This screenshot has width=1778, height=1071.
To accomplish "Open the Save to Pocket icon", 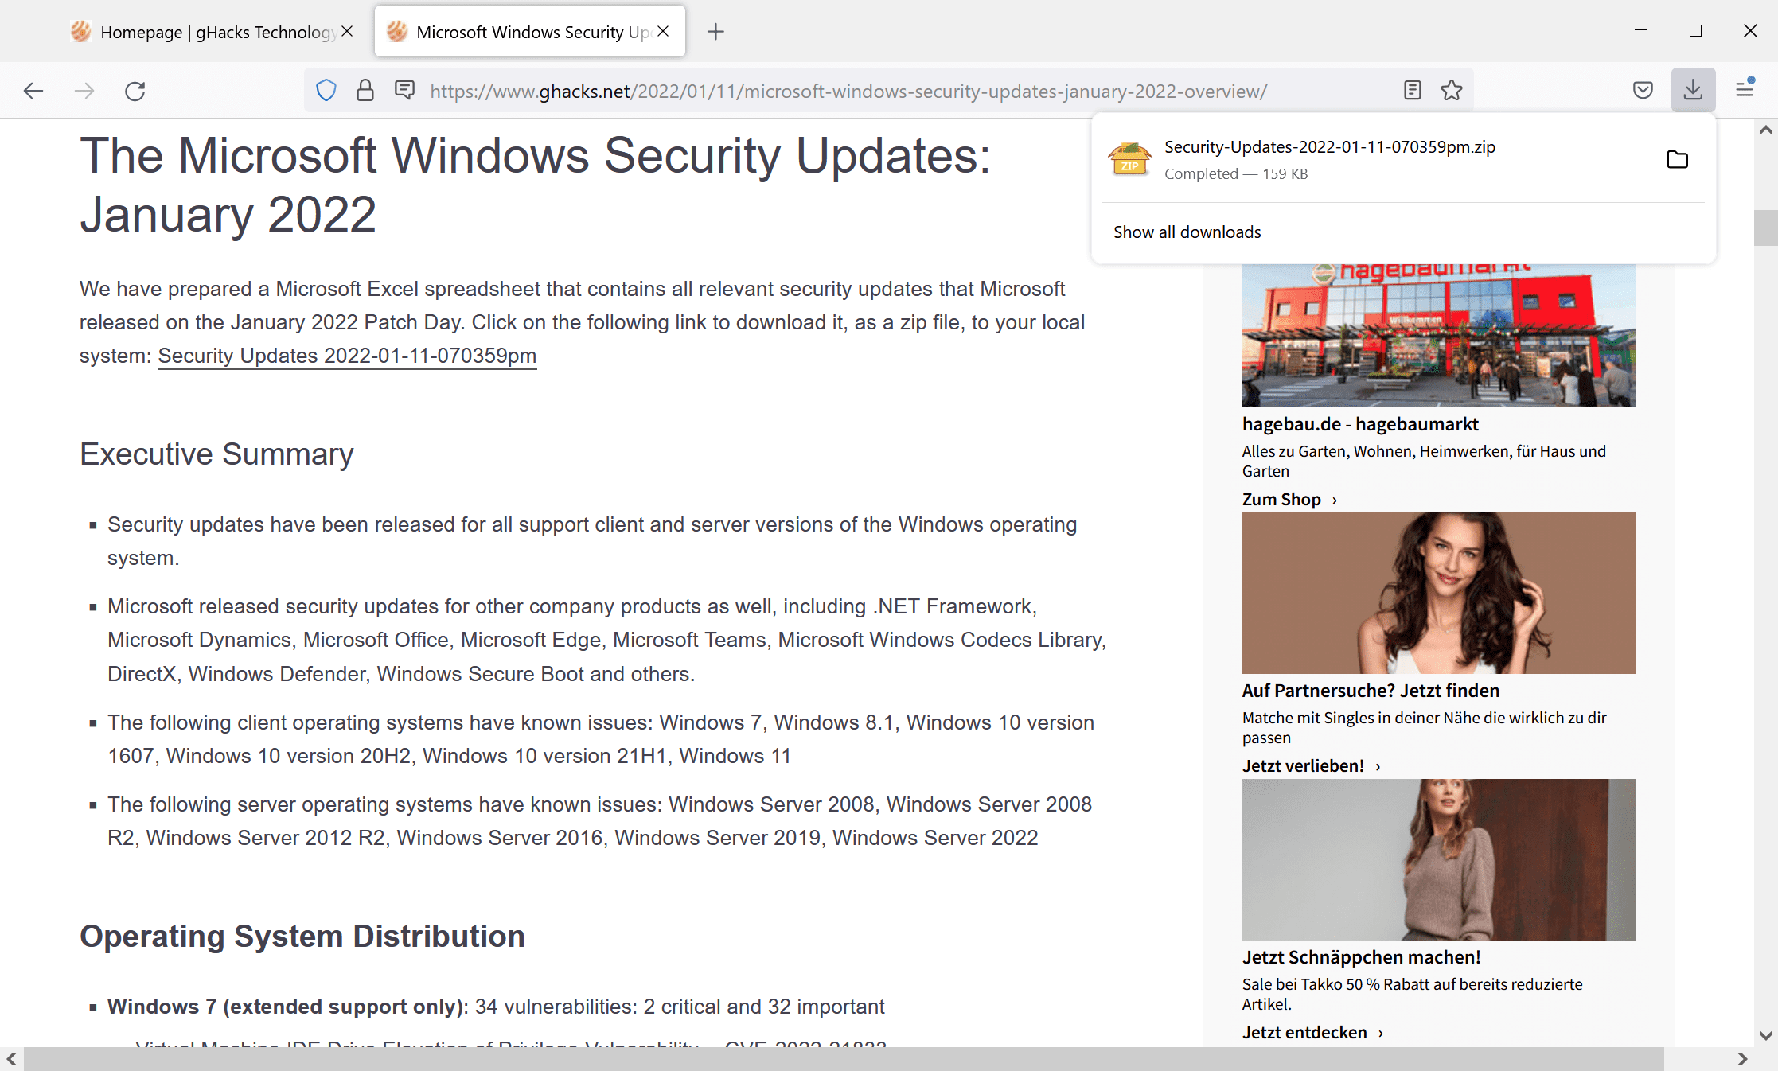I will coord(1643,91).
